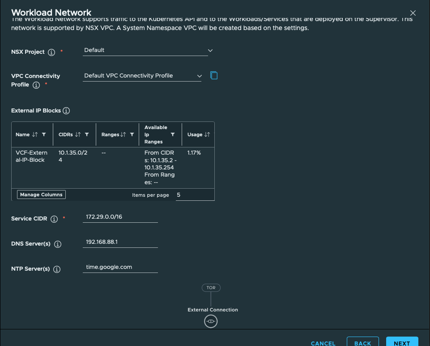Click the Manage Columns button
Screen dimensions: 430x346
(41, 195)
